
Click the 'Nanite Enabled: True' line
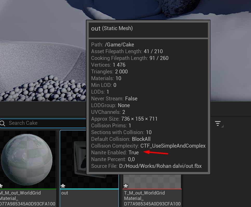pyautogui.click(x=115, y=153)
